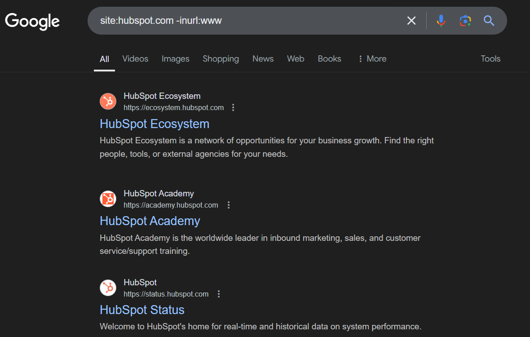530x337 pixels.
Task: Open options for academy.hubspot.com result
Action: (x=229, y=205)
